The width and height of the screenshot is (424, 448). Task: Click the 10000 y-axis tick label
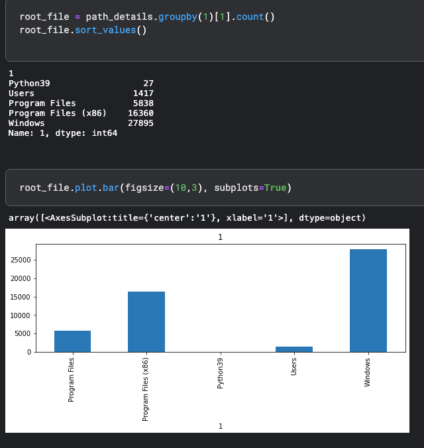(21, 315)
